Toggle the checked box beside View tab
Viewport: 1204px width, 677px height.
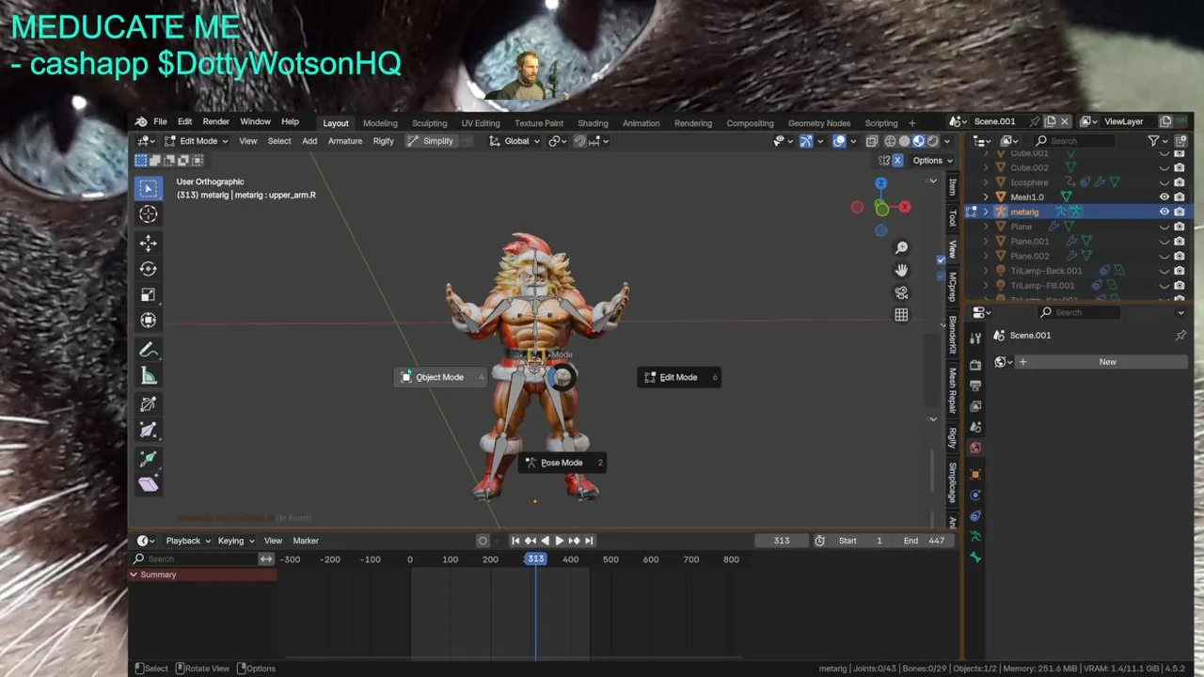pyautogui.click(x=941, y=260)
